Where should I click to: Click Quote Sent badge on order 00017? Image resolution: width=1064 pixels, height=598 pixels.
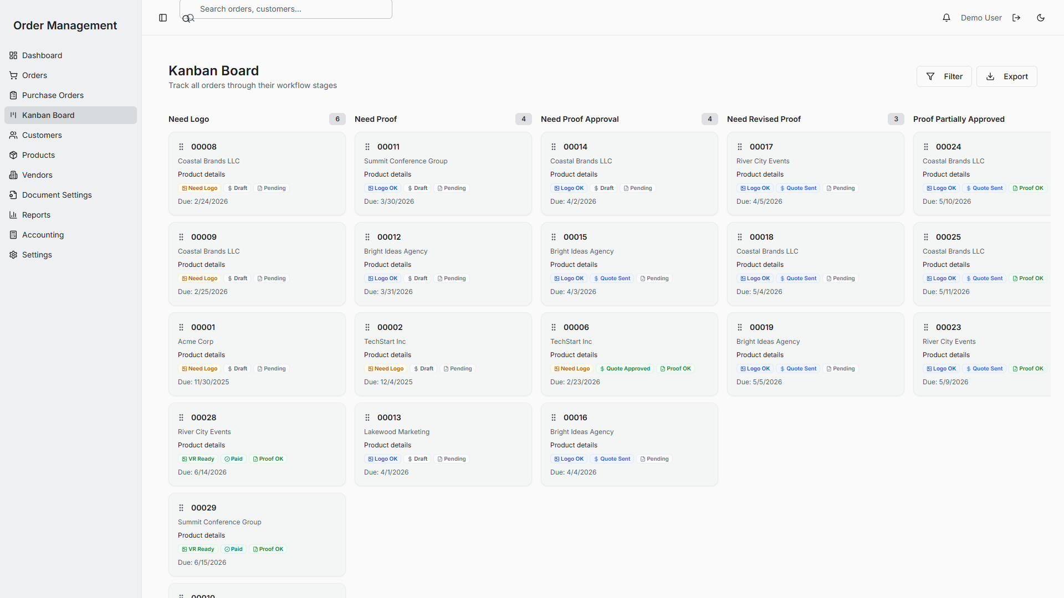tap(798, 188)
